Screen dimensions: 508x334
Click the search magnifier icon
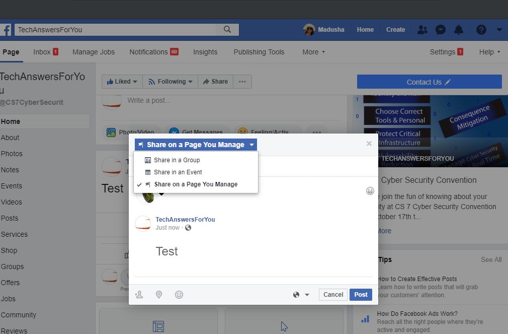227,30
